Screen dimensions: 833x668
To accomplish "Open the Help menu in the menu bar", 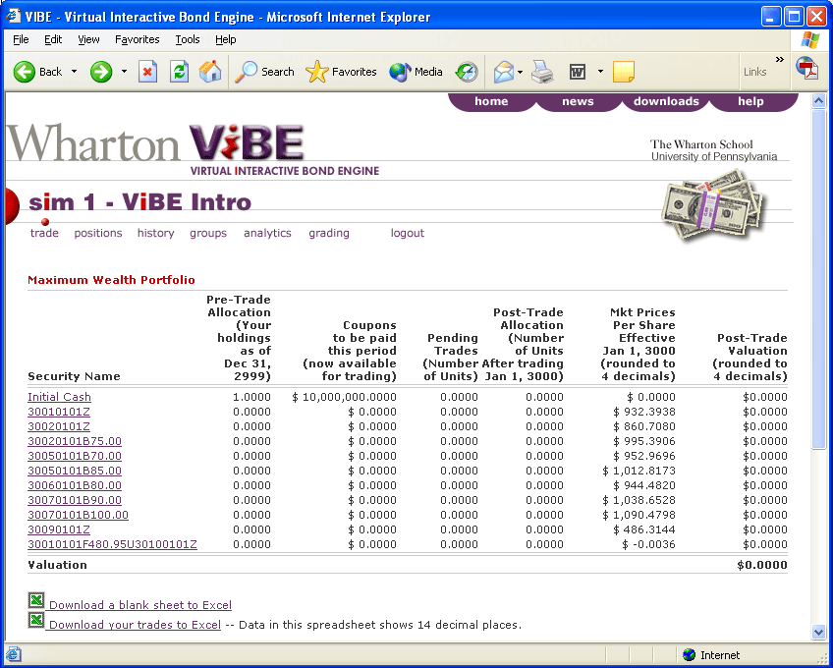I will 226,39.
